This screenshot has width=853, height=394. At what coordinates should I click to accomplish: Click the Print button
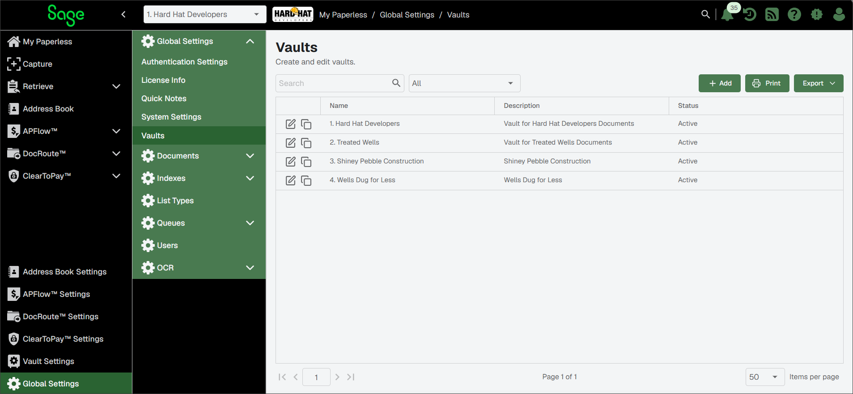pyautogui.click(x=767, y=83)
